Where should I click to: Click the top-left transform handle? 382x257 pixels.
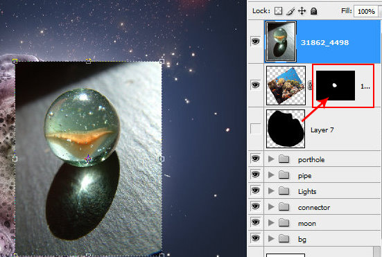15,61
